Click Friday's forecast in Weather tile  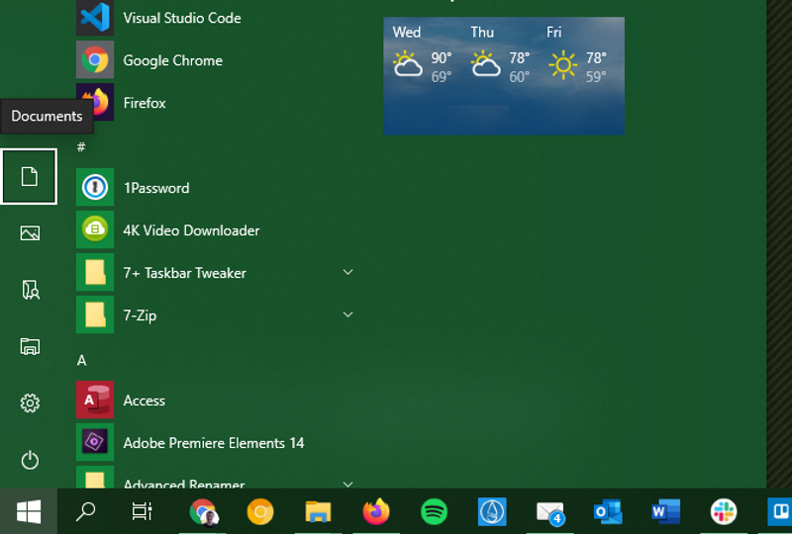coord(578,54)
